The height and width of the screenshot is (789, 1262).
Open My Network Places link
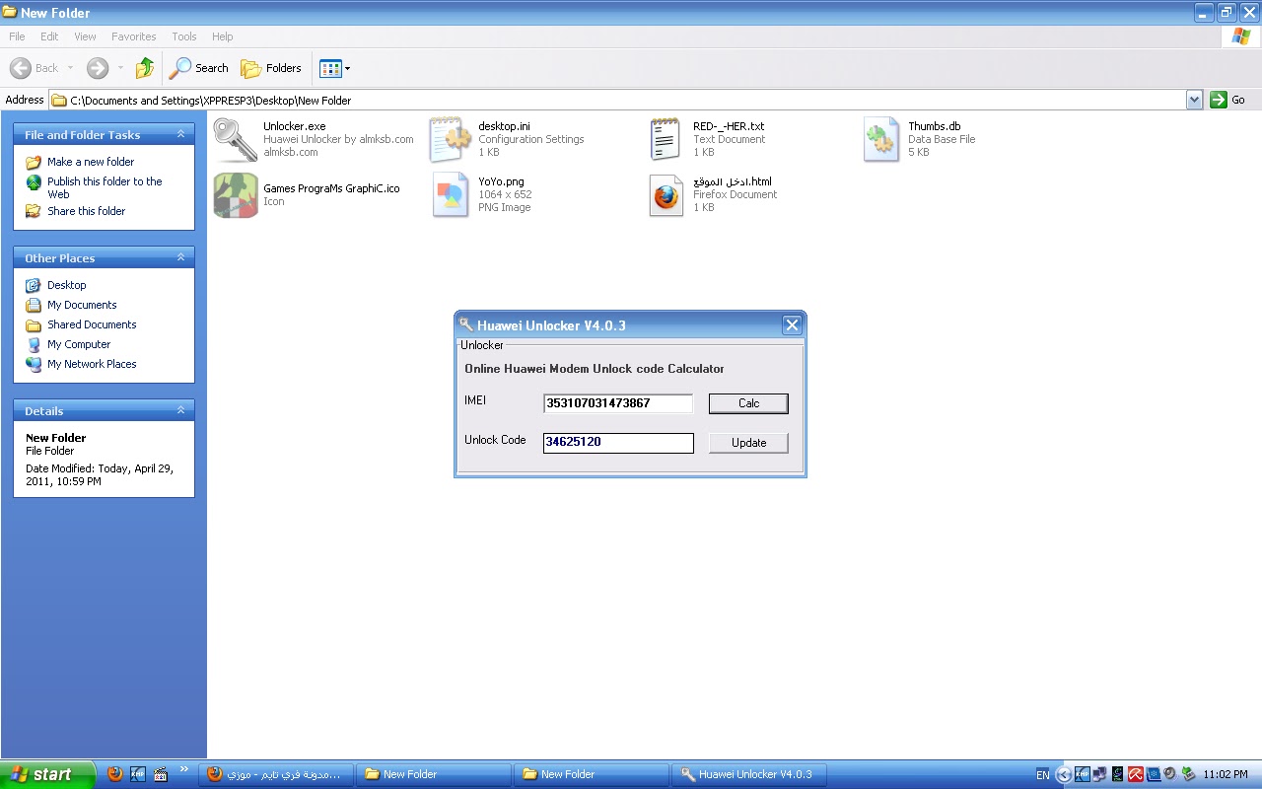(92, 364)
